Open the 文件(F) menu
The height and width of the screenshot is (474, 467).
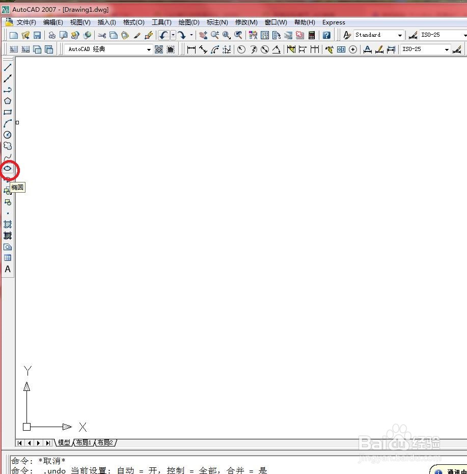26,22
